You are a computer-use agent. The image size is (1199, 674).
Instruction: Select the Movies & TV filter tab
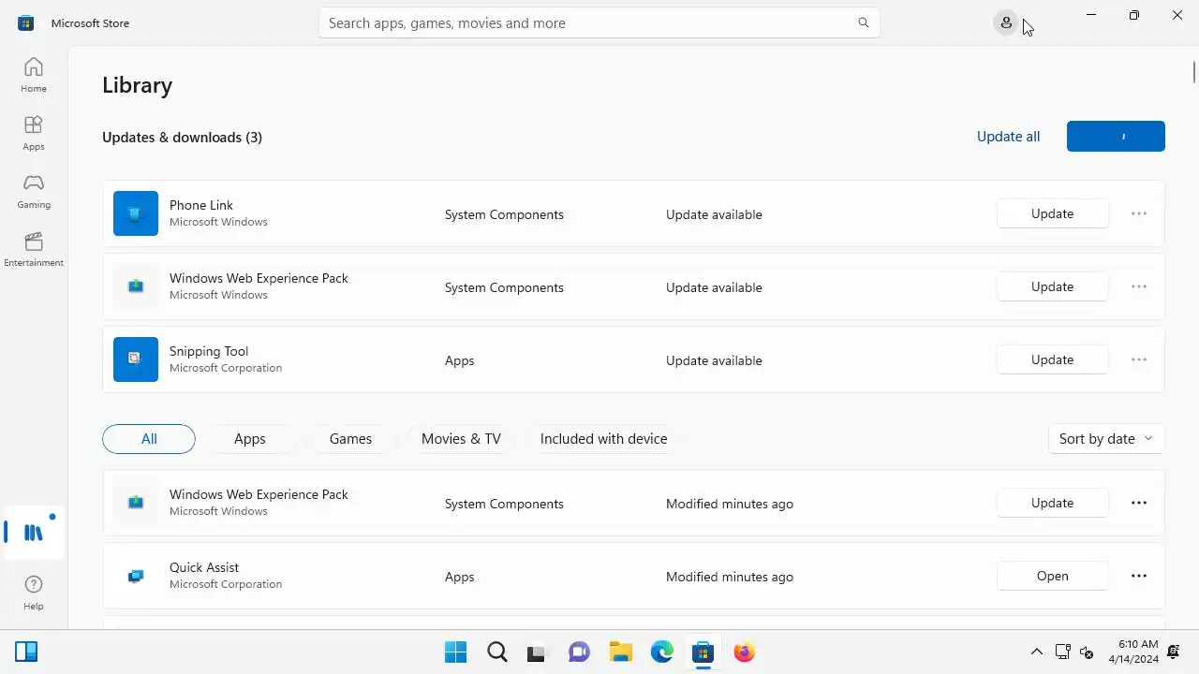click(461, 438)
